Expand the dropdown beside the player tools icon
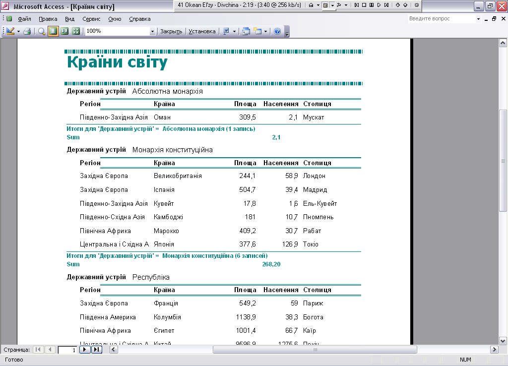Image resolution: width=508 pixels, height=366 pixels. 346,5
